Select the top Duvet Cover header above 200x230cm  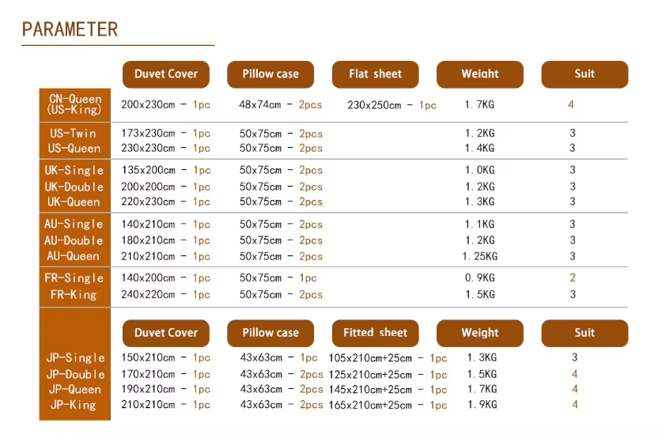tap(166, 74)
